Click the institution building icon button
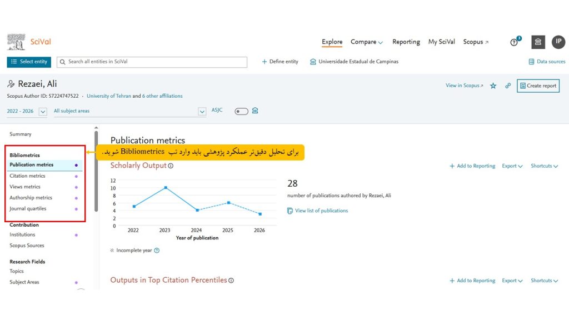 coord(538,42)
